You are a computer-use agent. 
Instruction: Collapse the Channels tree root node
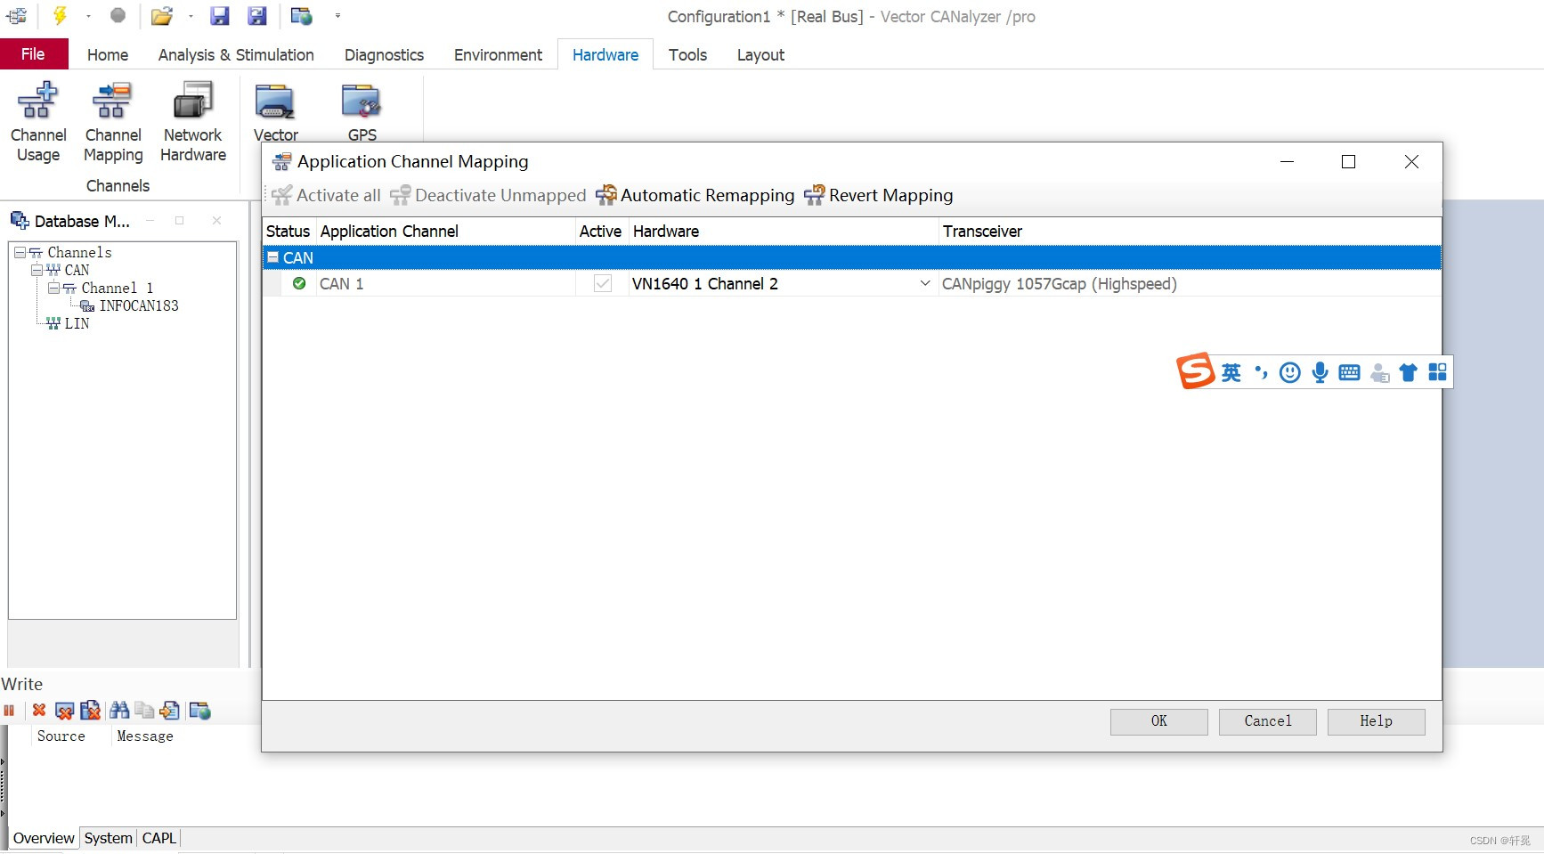(20, 253)
